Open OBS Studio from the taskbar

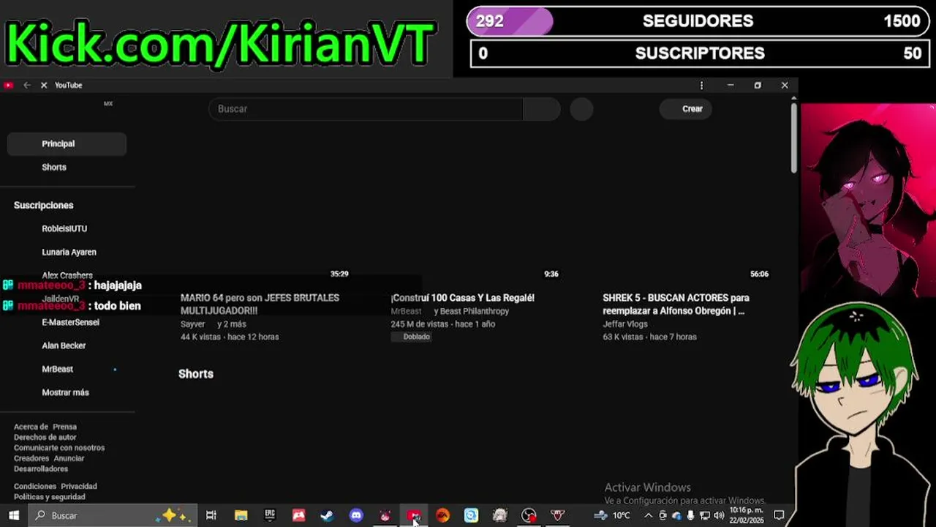[x=529, y=516]
